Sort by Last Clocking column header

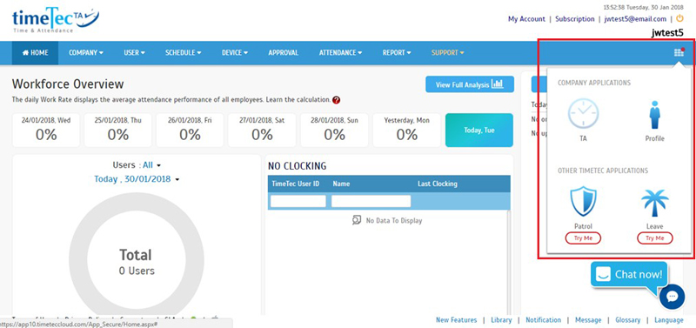[438, 184]
